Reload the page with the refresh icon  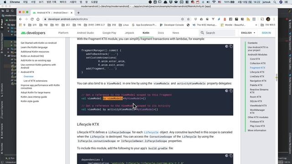32,19
